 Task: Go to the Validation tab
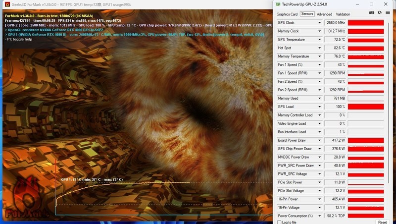tap(343, 14)
